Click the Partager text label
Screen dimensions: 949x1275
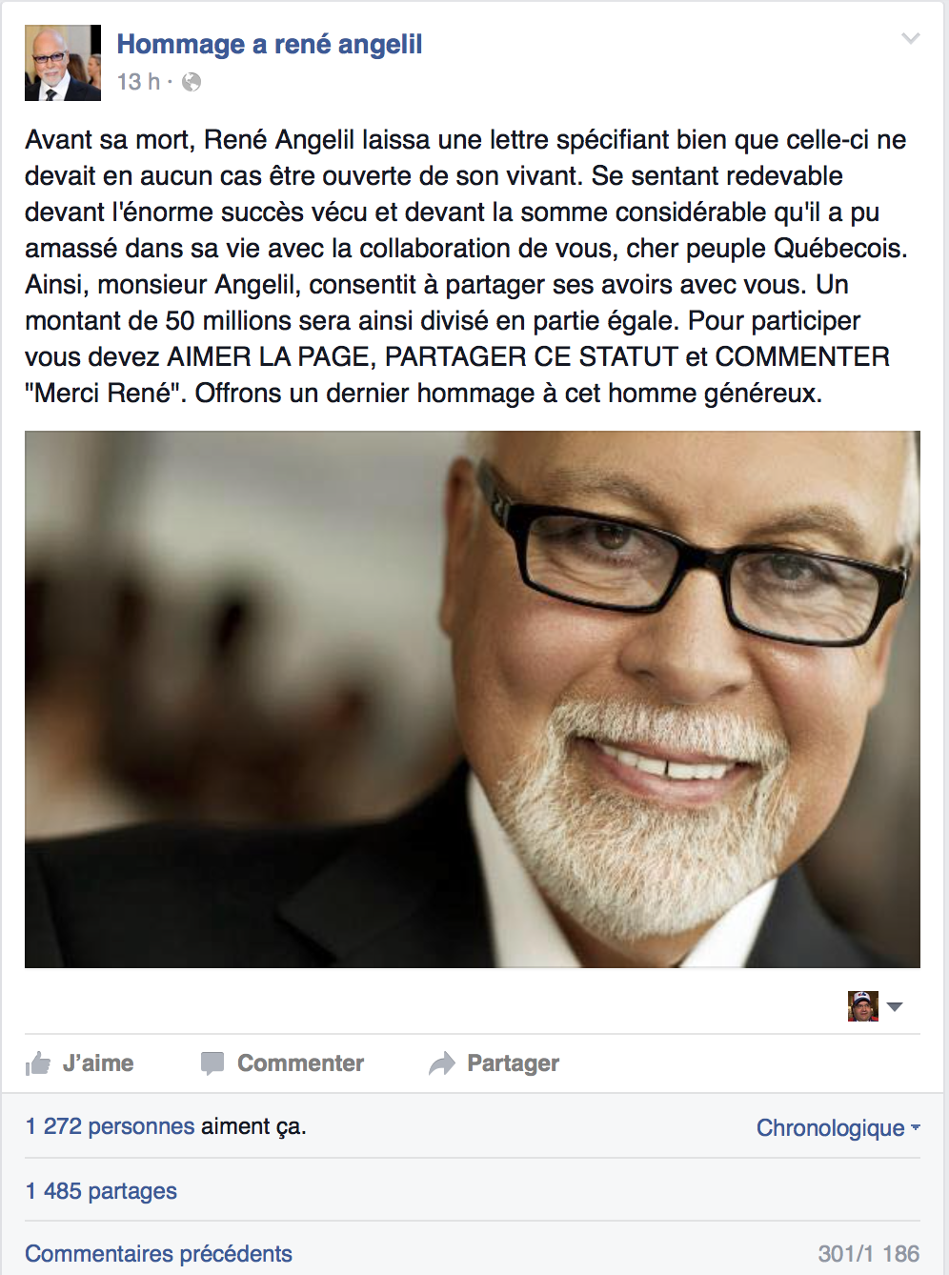(x=513, y=1063)
